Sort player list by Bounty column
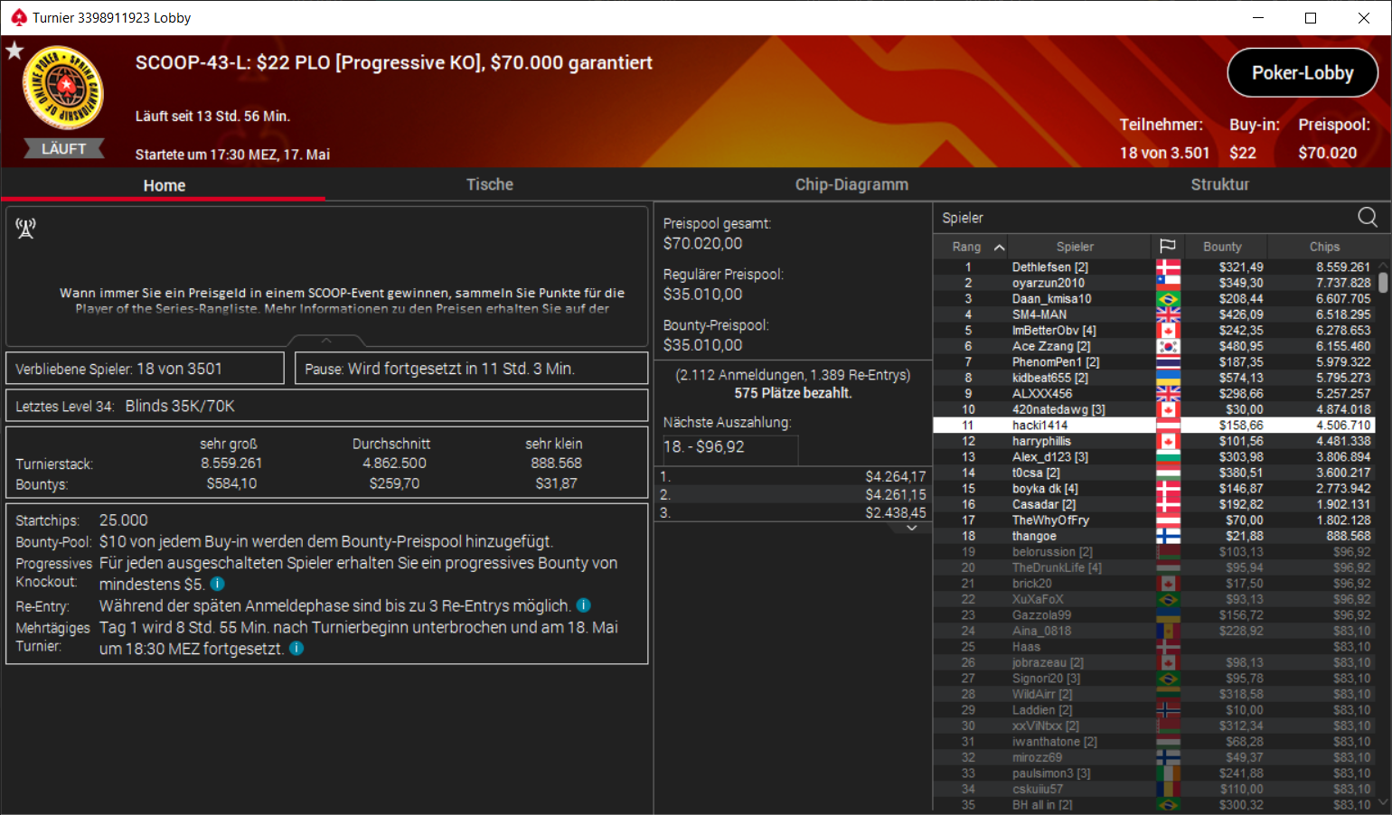Viewport: 1392px width, 815px height. pyautogui.click(x=1222, y=246)
